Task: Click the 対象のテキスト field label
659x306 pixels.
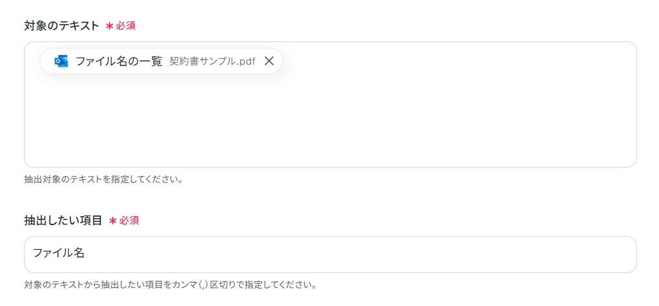Action: click(62, 26)
